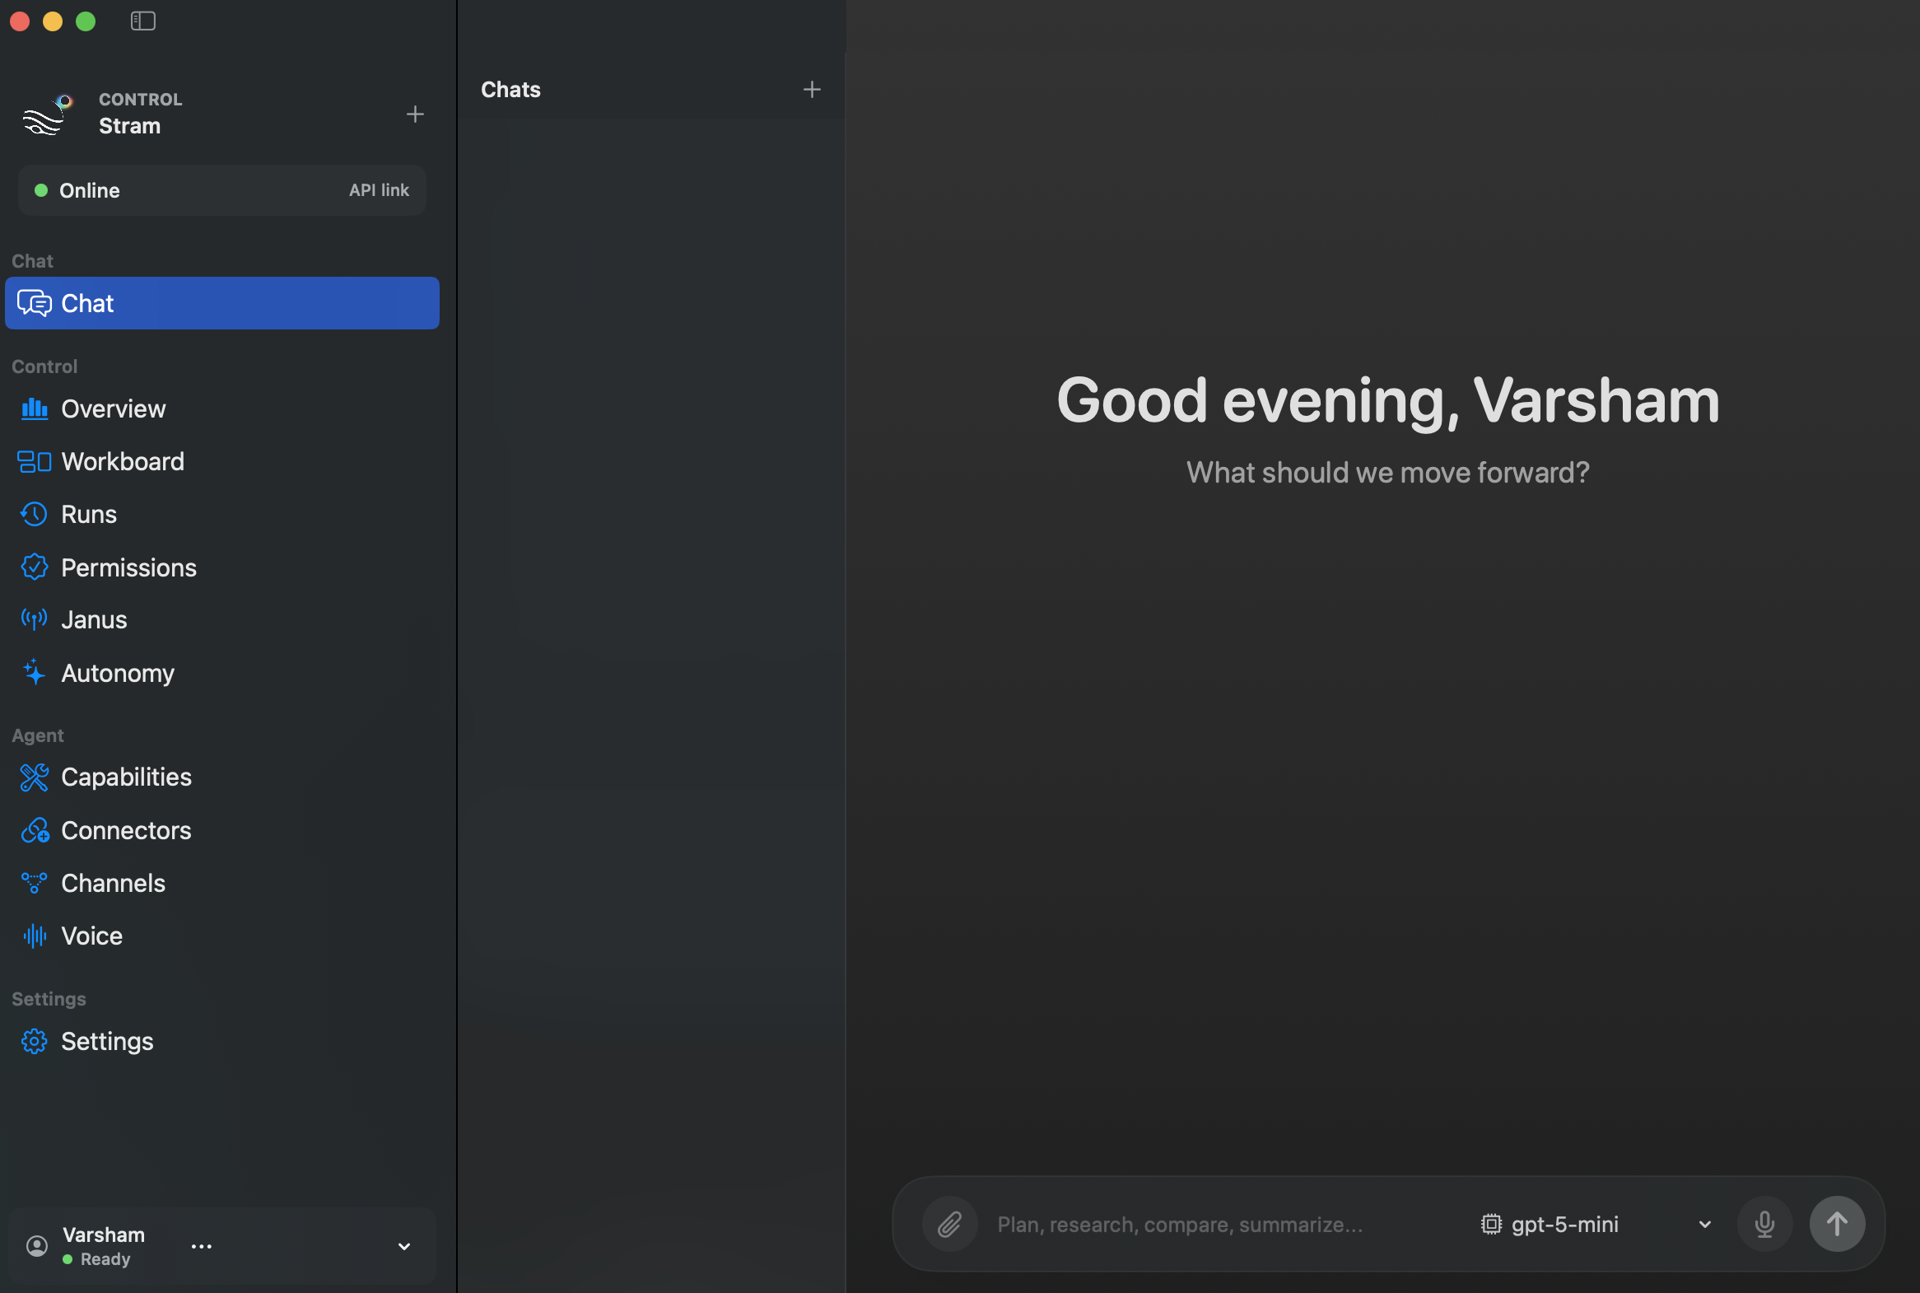Viewport: 1920px width, 1293px height.
Task: Click the Overview bar chart icon
Action: (x=35, y=409)
